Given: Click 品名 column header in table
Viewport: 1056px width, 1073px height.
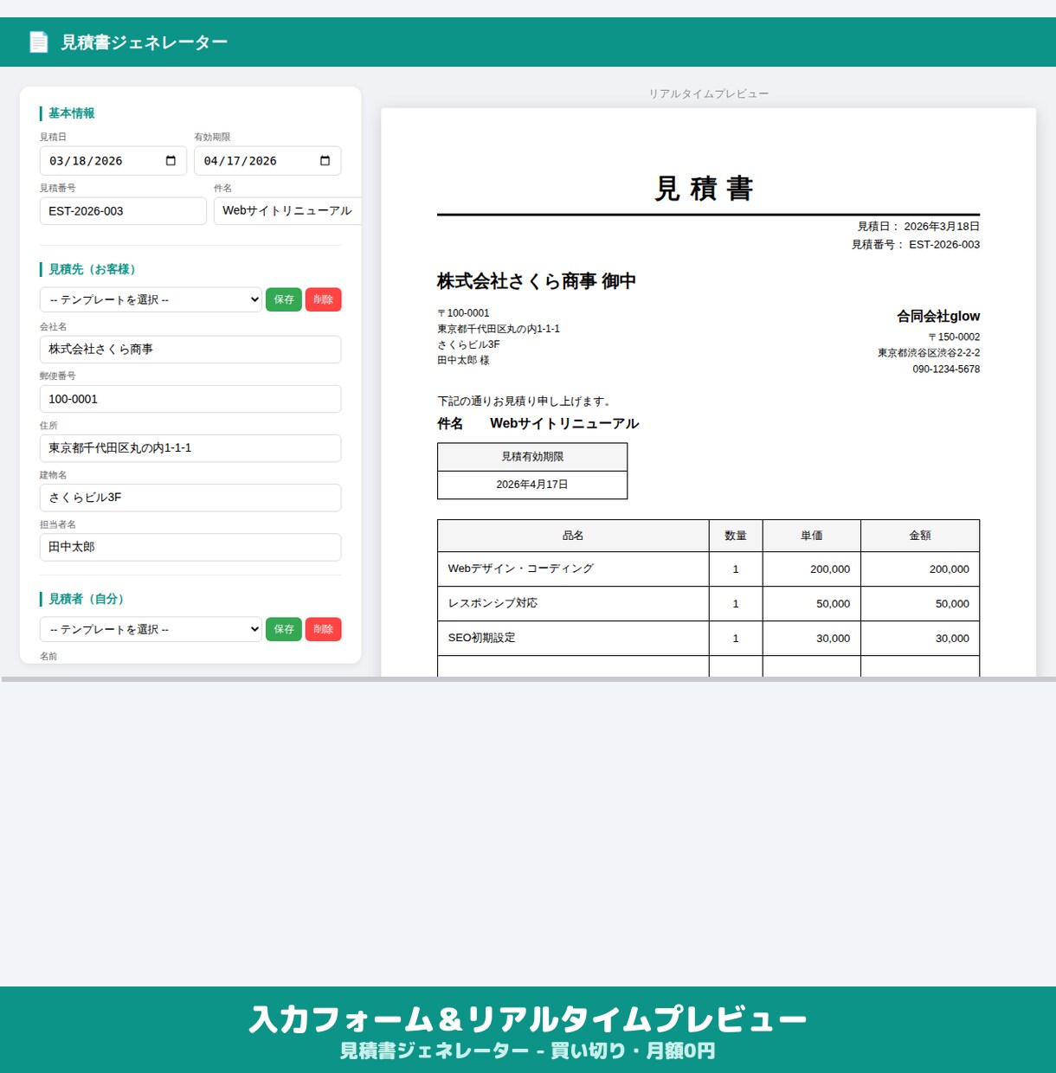Looking at the screenshot, I should point(573,536).
